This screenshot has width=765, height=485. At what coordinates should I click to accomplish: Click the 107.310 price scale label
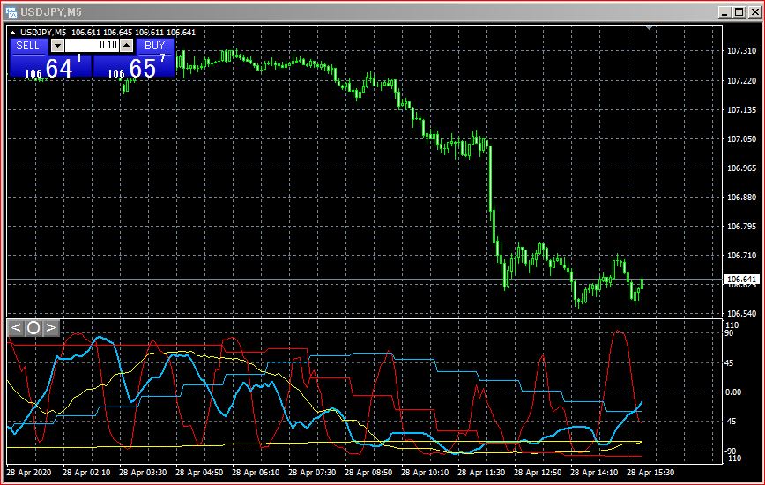click(x=741, y=51)
